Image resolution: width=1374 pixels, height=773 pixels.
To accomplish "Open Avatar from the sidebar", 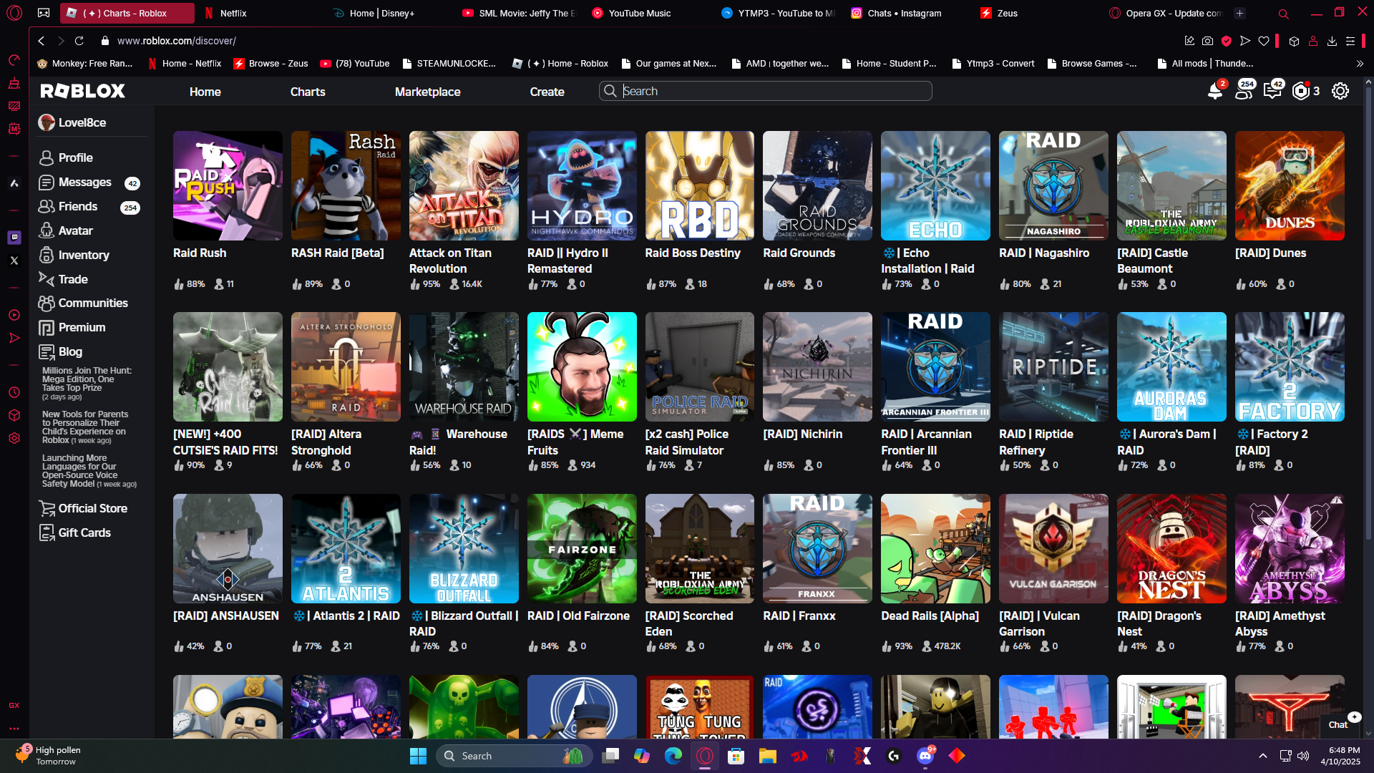I will coord(75,230).
